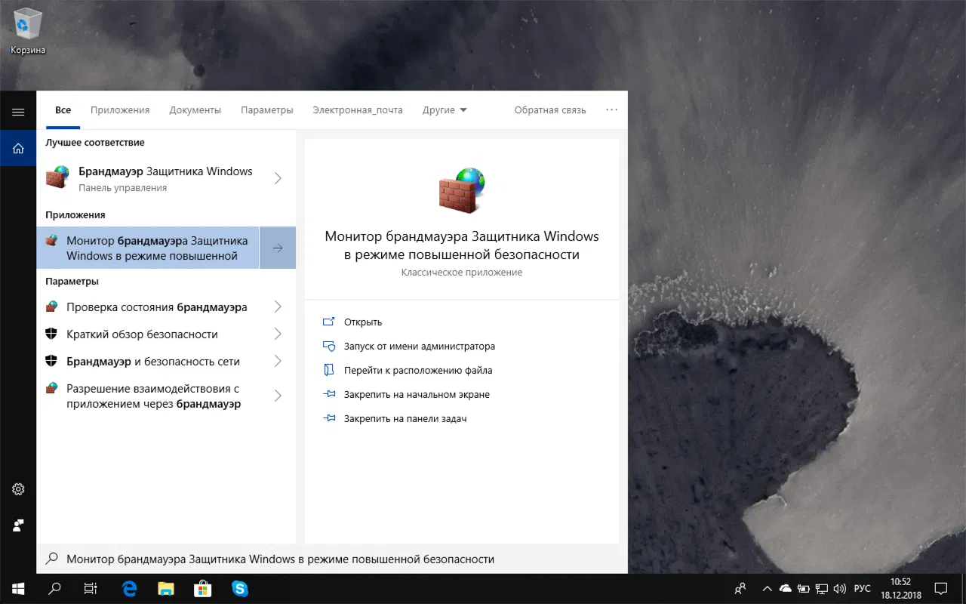Open the Settings gear in the Start sidebar
966x604 pixels.
18,489
